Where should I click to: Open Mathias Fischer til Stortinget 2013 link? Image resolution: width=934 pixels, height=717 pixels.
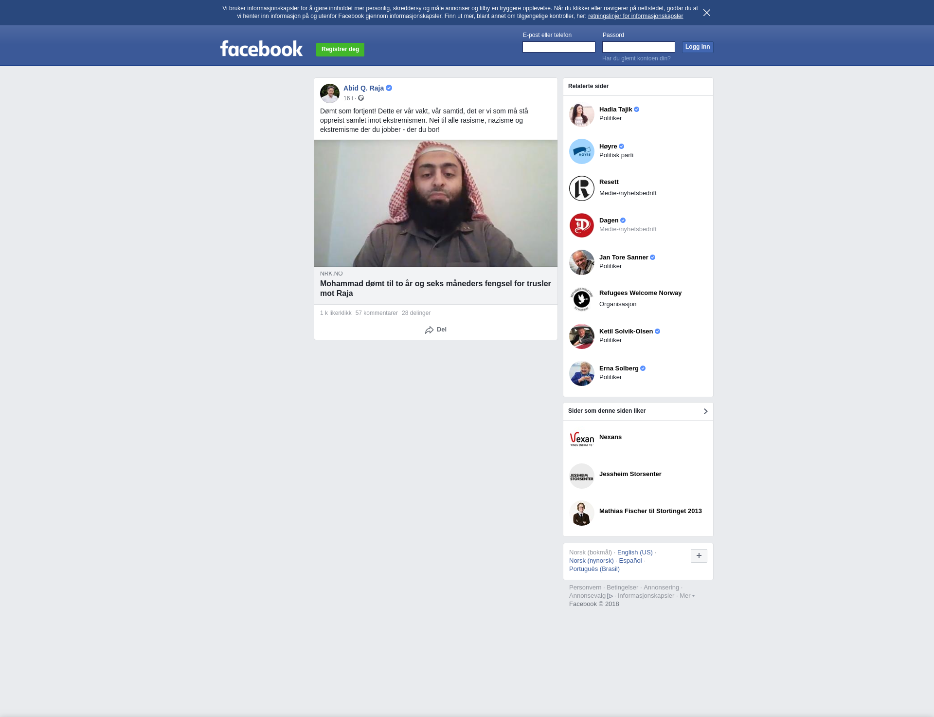(650, 511)
